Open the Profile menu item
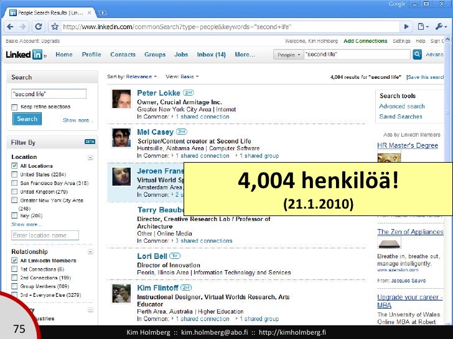This screenshot has width=453, height=339. [91, 55]
